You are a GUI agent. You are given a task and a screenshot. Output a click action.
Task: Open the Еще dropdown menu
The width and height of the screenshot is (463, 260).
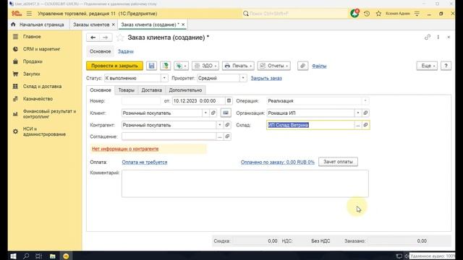pyautogui.click(x=427, y=66)
